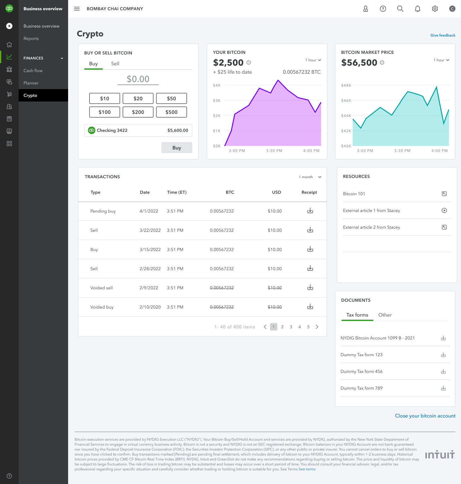Click Close your bitcoin account link

(425, 416)
